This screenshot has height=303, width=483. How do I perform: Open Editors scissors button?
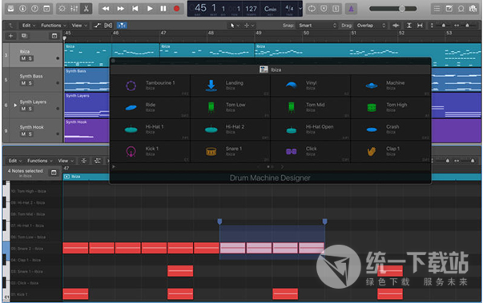[87, 9]
